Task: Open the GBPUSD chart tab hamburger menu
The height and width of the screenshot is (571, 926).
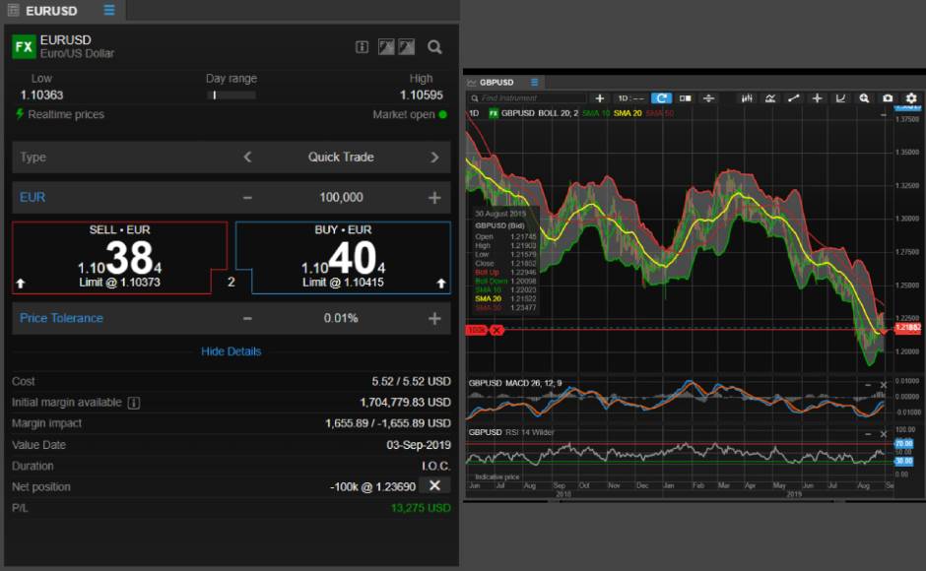Action: (535, 82)
